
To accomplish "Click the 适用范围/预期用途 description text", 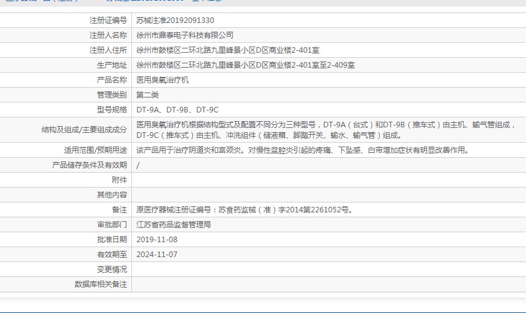I will [x=302, y=150].
